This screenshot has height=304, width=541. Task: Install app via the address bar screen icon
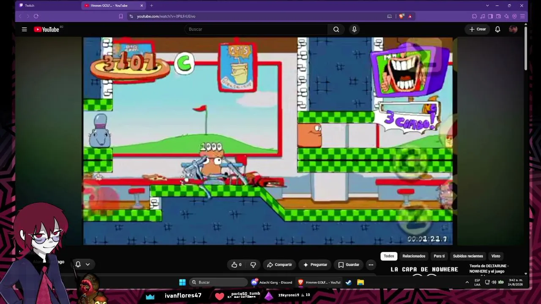(x=389, y=16)
